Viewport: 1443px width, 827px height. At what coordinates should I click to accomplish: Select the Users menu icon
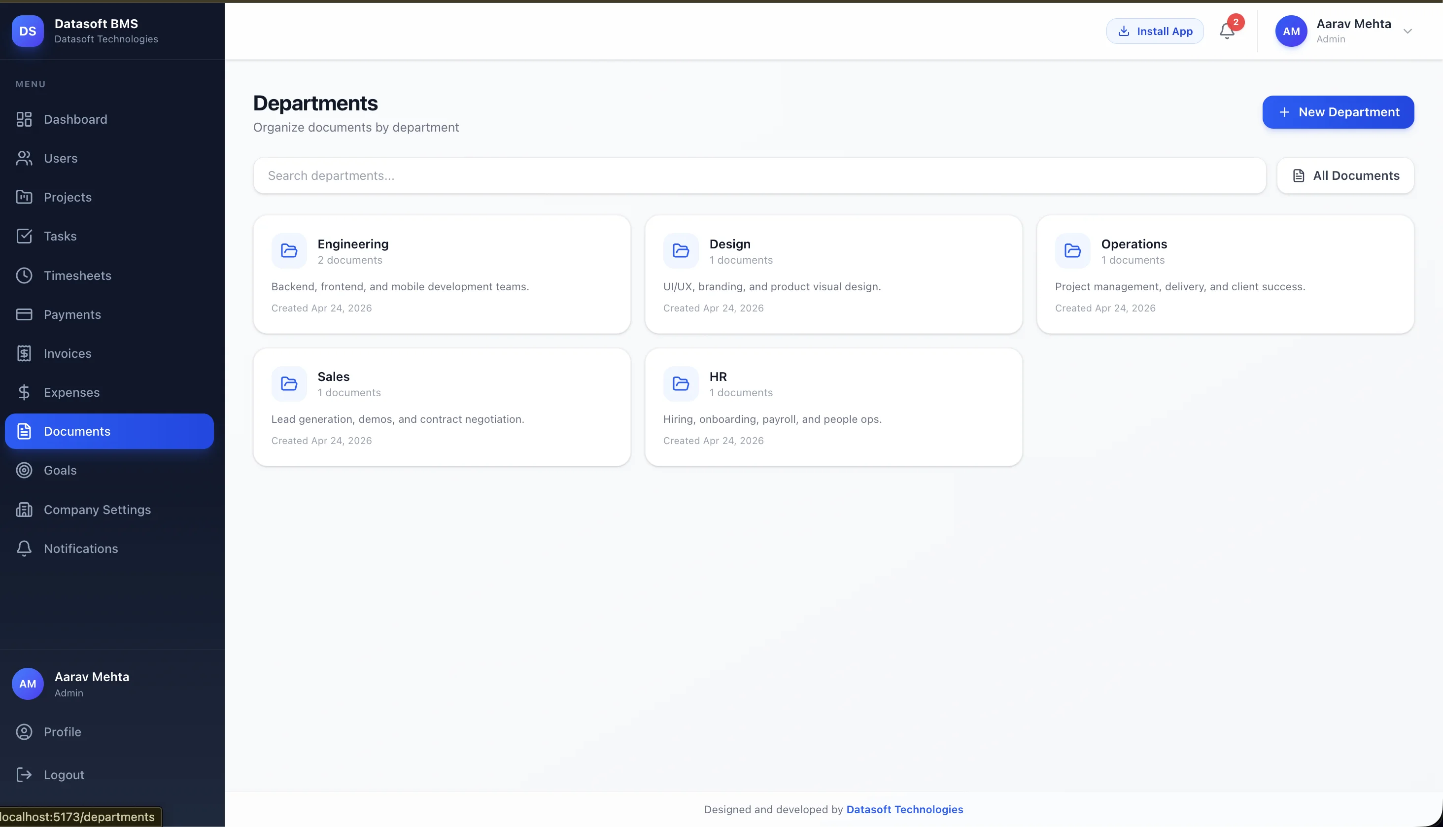pos(24,158)
